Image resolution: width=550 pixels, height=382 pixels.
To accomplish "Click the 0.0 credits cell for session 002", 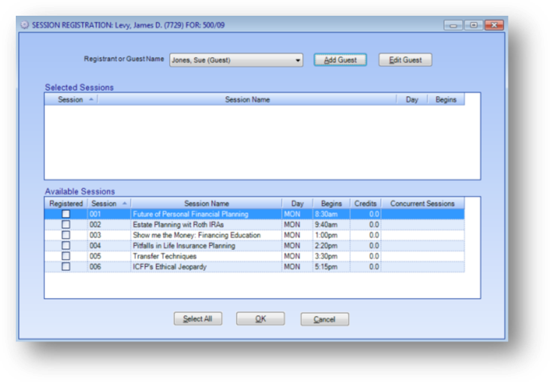I will [365, 224].
